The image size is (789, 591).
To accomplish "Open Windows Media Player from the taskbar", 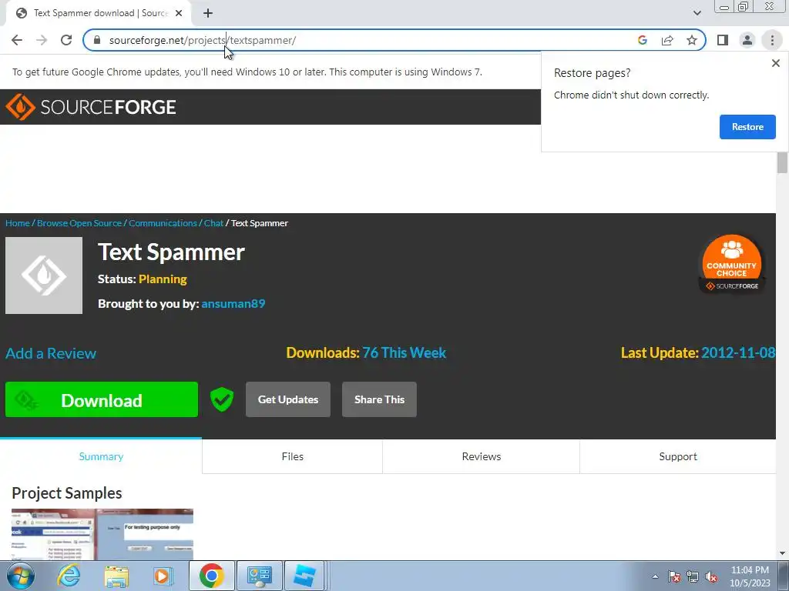I will 162,576.
